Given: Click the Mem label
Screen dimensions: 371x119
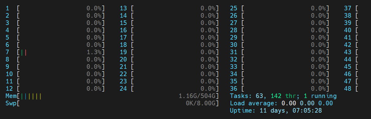Looking at the screenshot, I should [11, 96].
